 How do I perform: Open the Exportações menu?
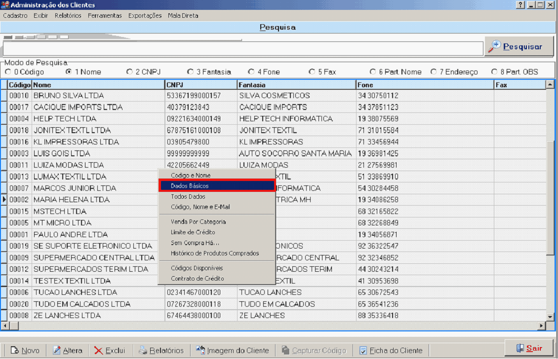click(x=145, y=16)
